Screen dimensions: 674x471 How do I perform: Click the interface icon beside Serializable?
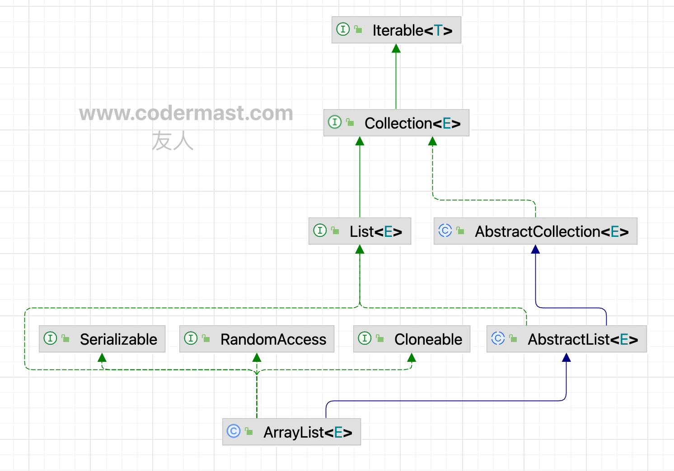tap(50, 338)
